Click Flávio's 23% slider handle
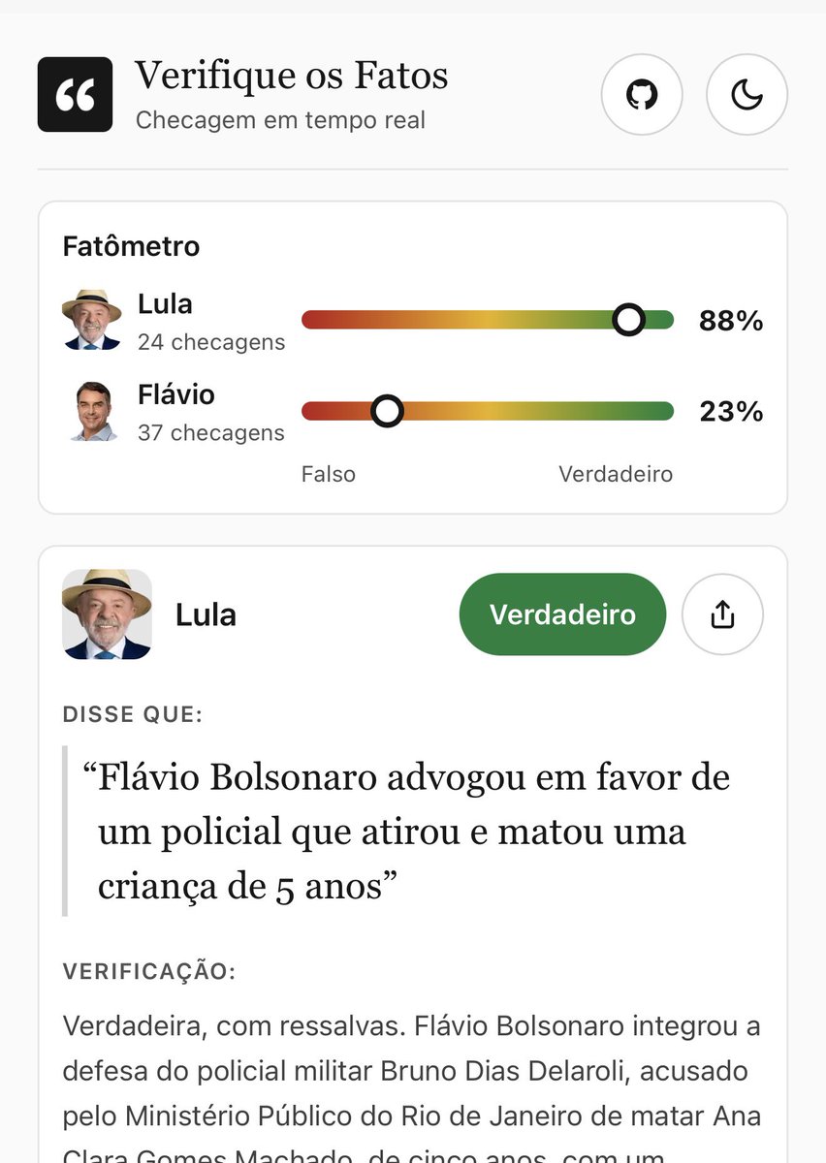 click(388, 411)
